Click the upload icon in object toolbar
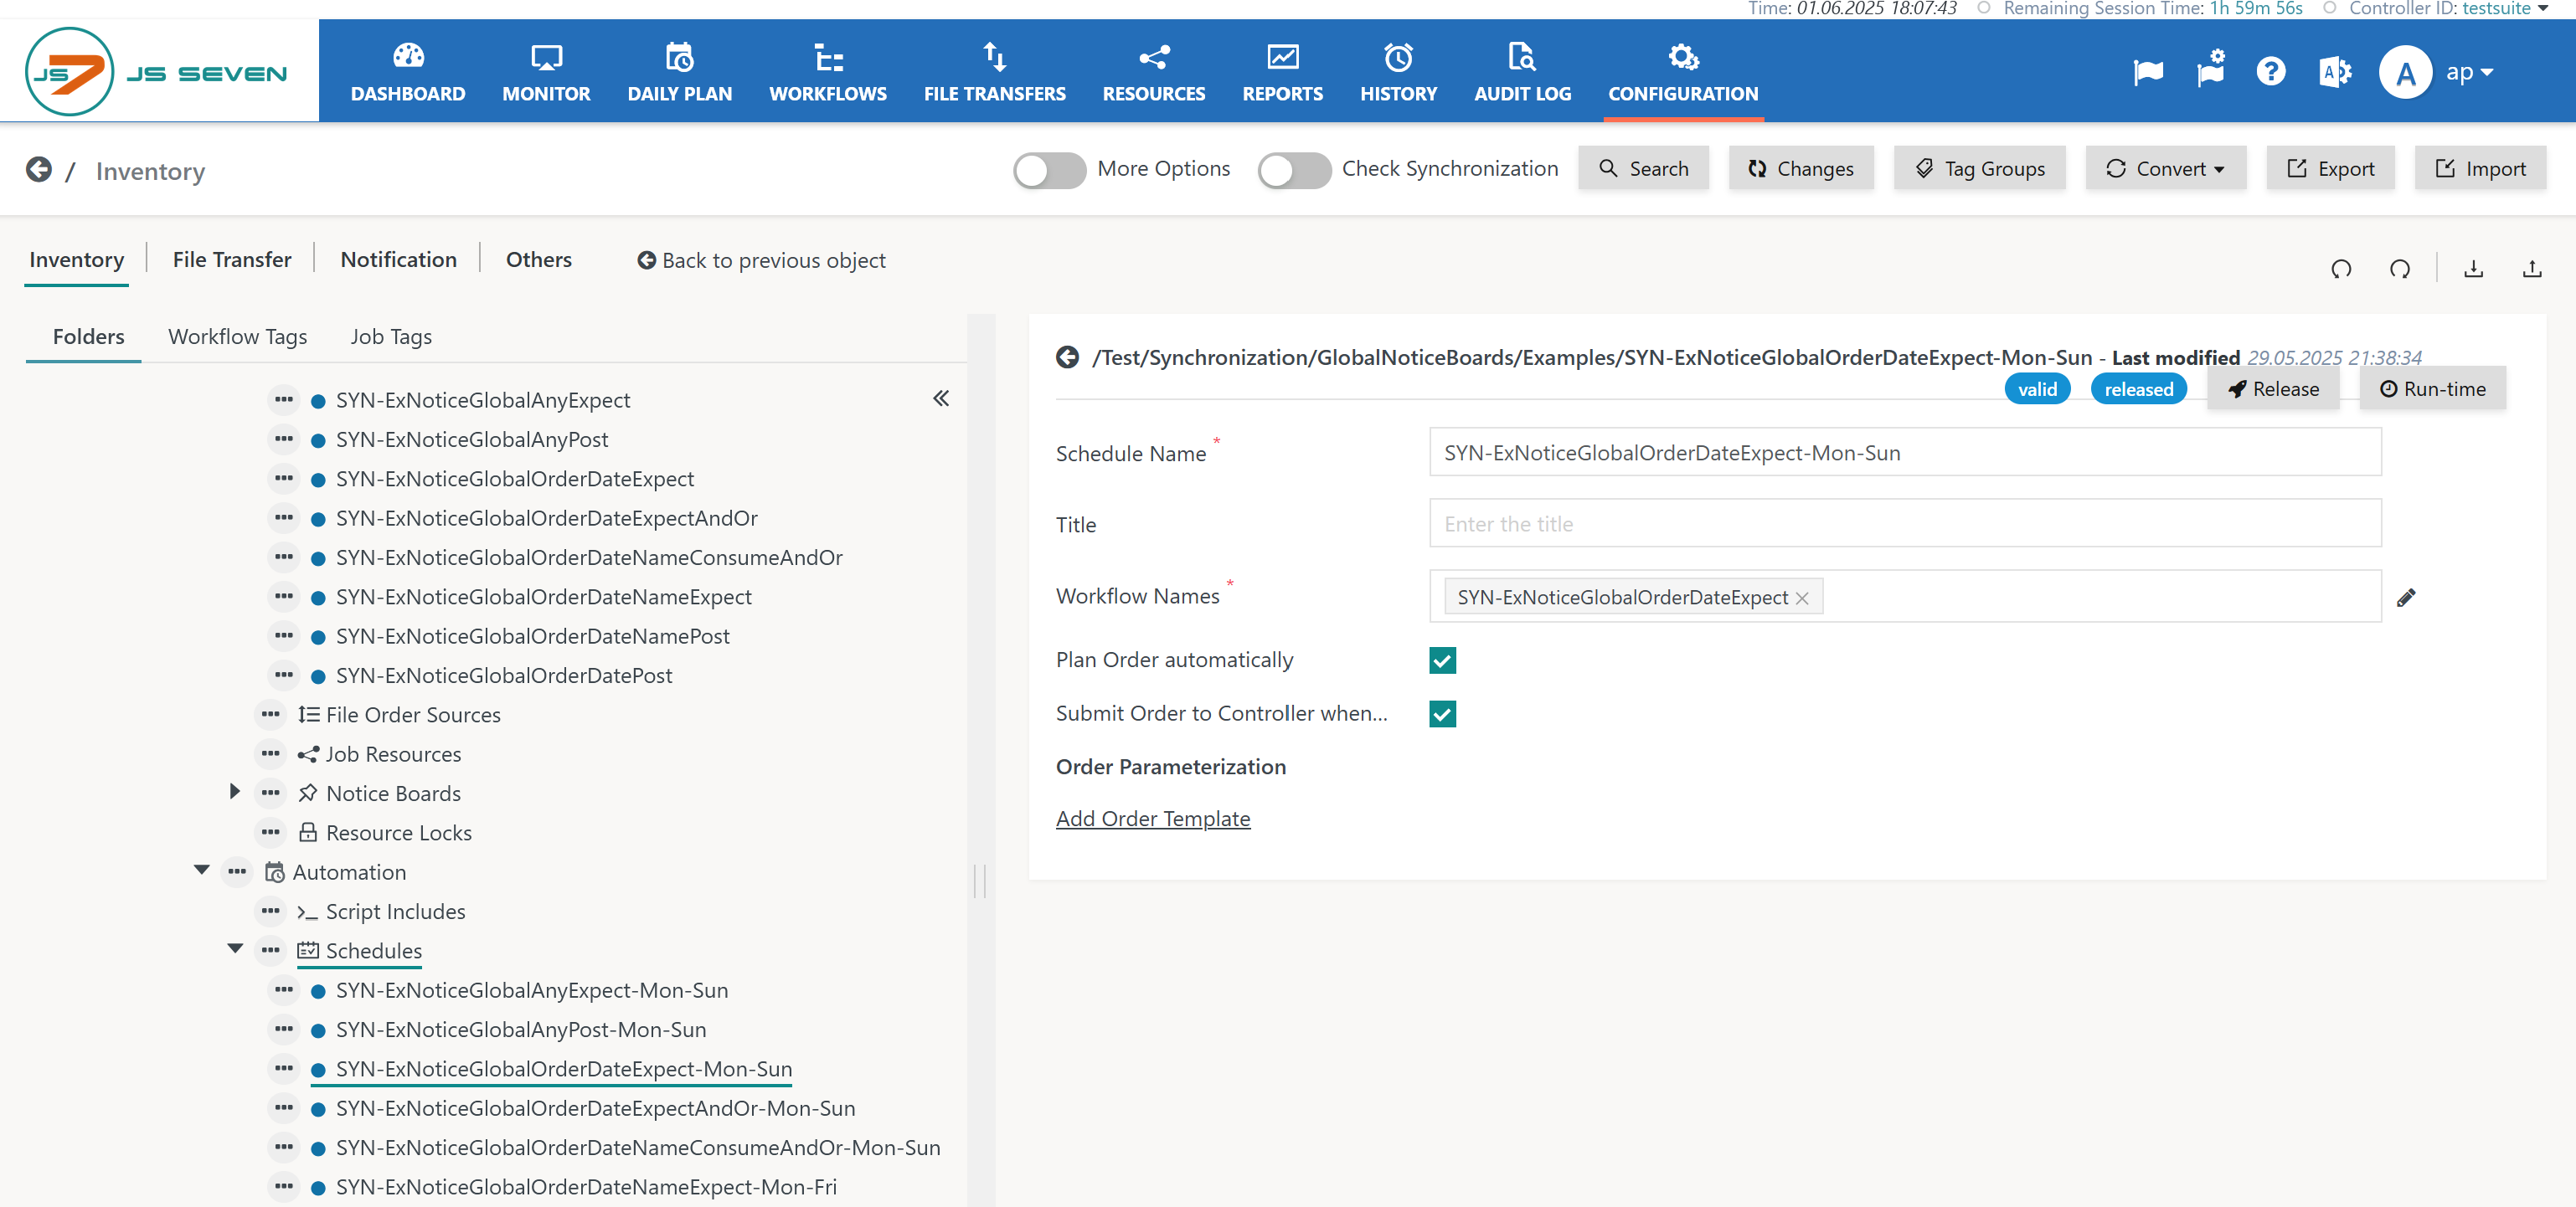Viewport: 2576px width, 1207px height. point(2531,269)
